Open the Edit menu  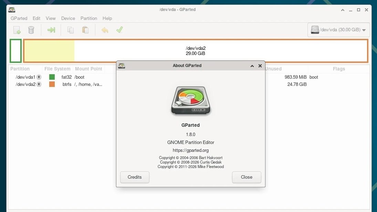(x=36, y=18)
